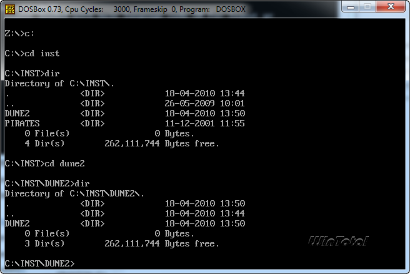Click DUNE2 entry in the C:\INST listing

(125, 113)
